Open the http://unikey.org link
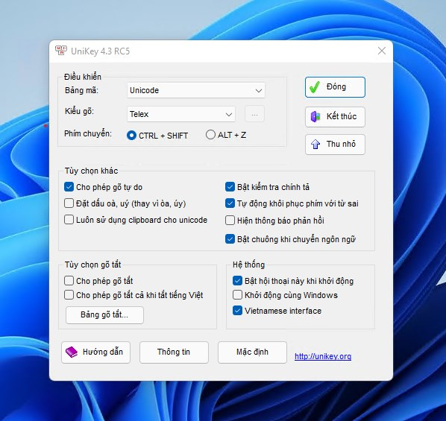 click(323, 356)
